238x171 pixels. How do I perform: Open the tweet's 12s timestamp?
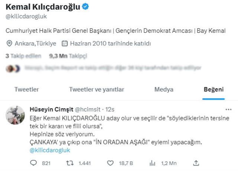[110, 109]
